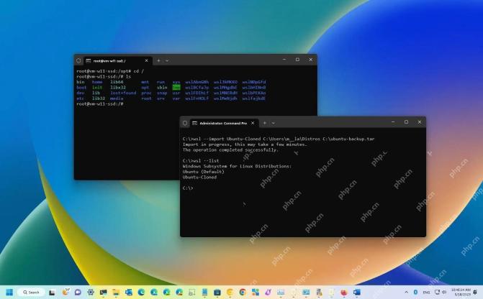The width and height of the screenshot is (483, 299).
Task: Minimize the root terminal window
Action: 284,60
